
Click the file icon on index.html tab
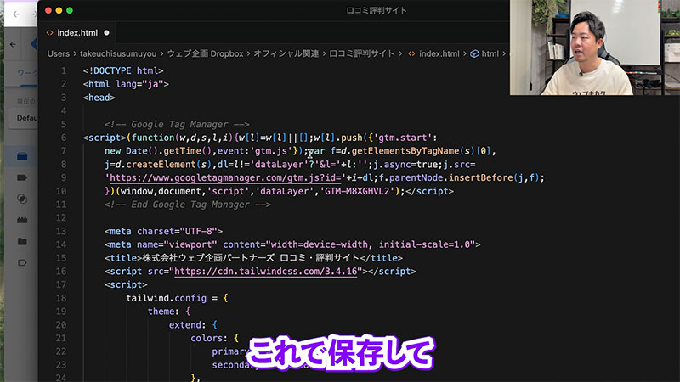(50, 33)
